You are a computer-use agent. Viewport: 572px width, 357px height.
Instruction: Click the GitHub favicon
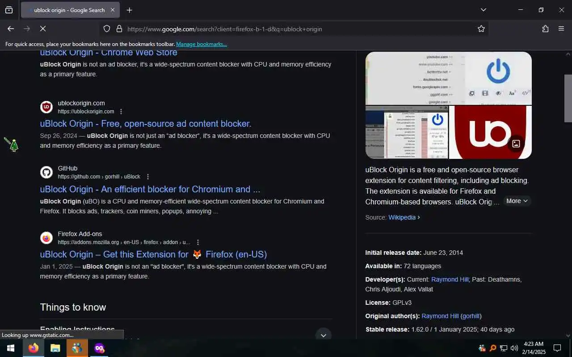[x=46, y=172]
